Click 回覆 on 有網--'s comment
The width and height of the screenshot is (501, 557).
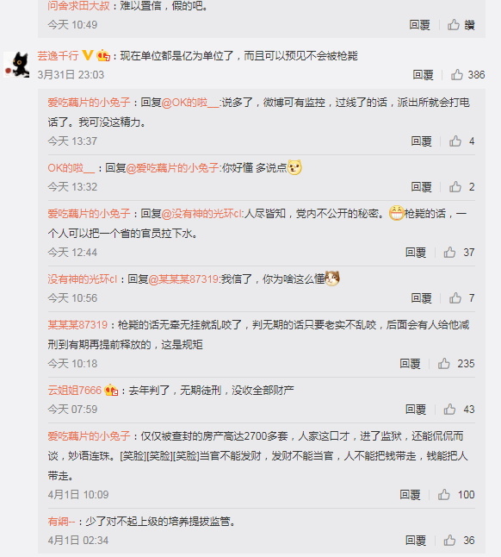[x=416, y=541]
